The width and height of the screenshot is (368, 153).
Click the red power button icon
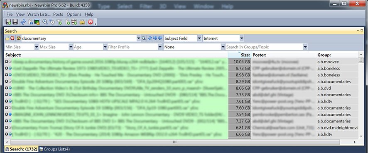point(91,22)
